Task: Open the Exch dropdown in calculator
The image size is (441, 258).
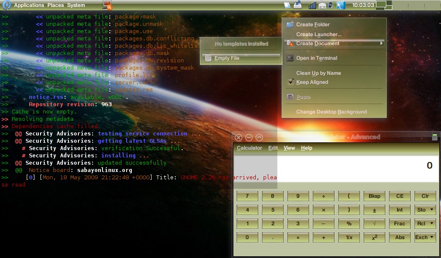Action: (425, 237)
